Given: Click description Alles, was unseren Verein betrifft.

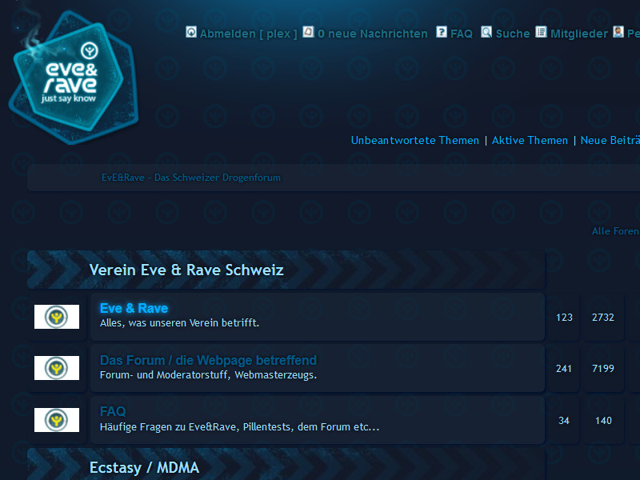Looking at the screenshot, I should coord(179,323).
